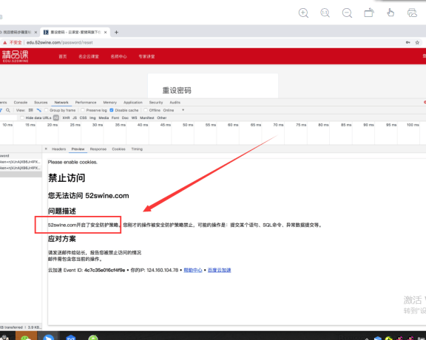
Task: Click the network filter text field
Action: coord(8,118)
